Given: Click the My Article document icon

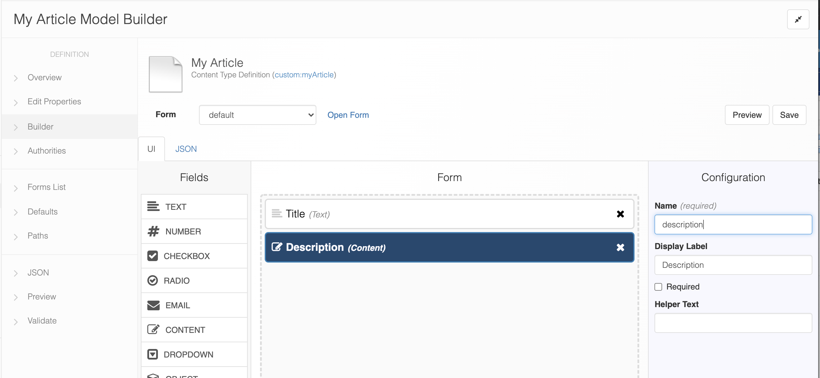Looking at the screenshot, I should [x=166, y=74].
